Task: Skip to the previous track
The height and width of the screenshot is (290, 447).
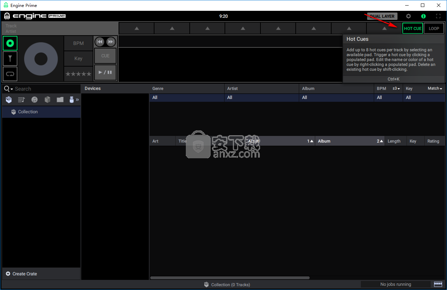Action: pyautogui.click(x=100, y=42)
